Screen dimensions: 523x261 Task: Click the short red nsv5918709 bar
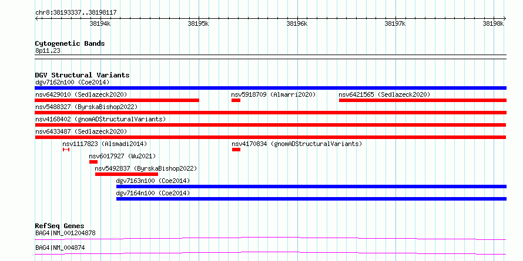coord(236,100)
